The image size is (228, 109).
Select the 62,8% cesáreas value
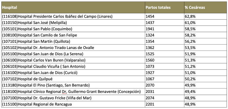point(205,16)
